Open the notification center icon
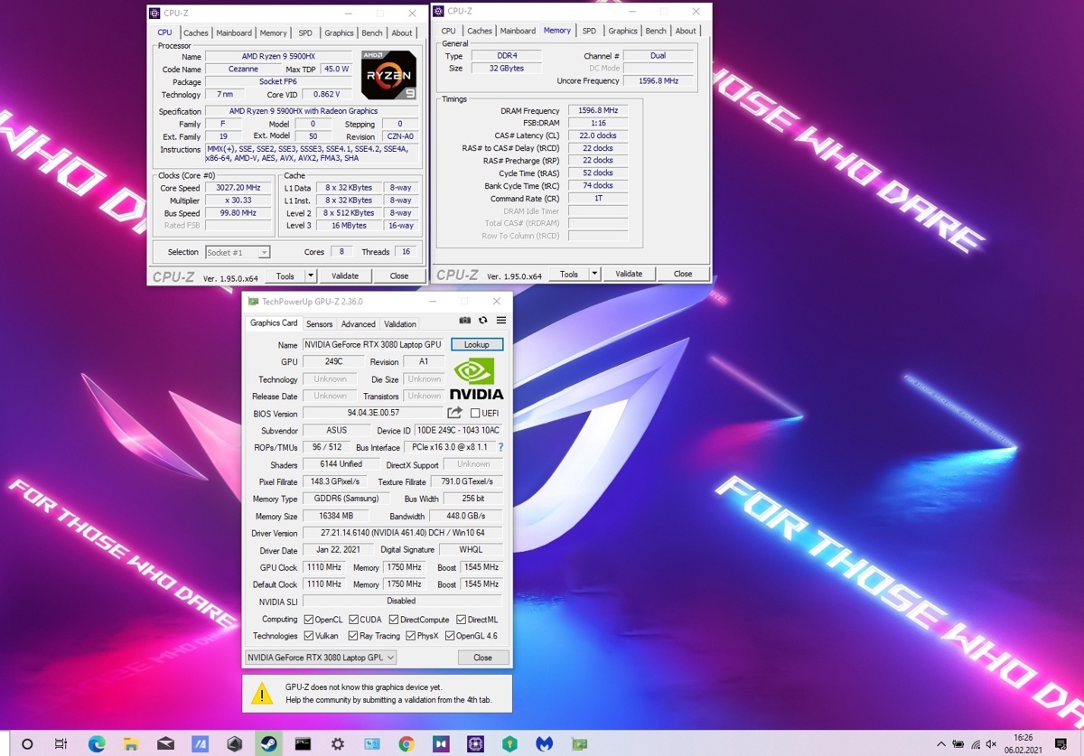The height and width of the screenshot is (756, 1084). [1061, 744]
